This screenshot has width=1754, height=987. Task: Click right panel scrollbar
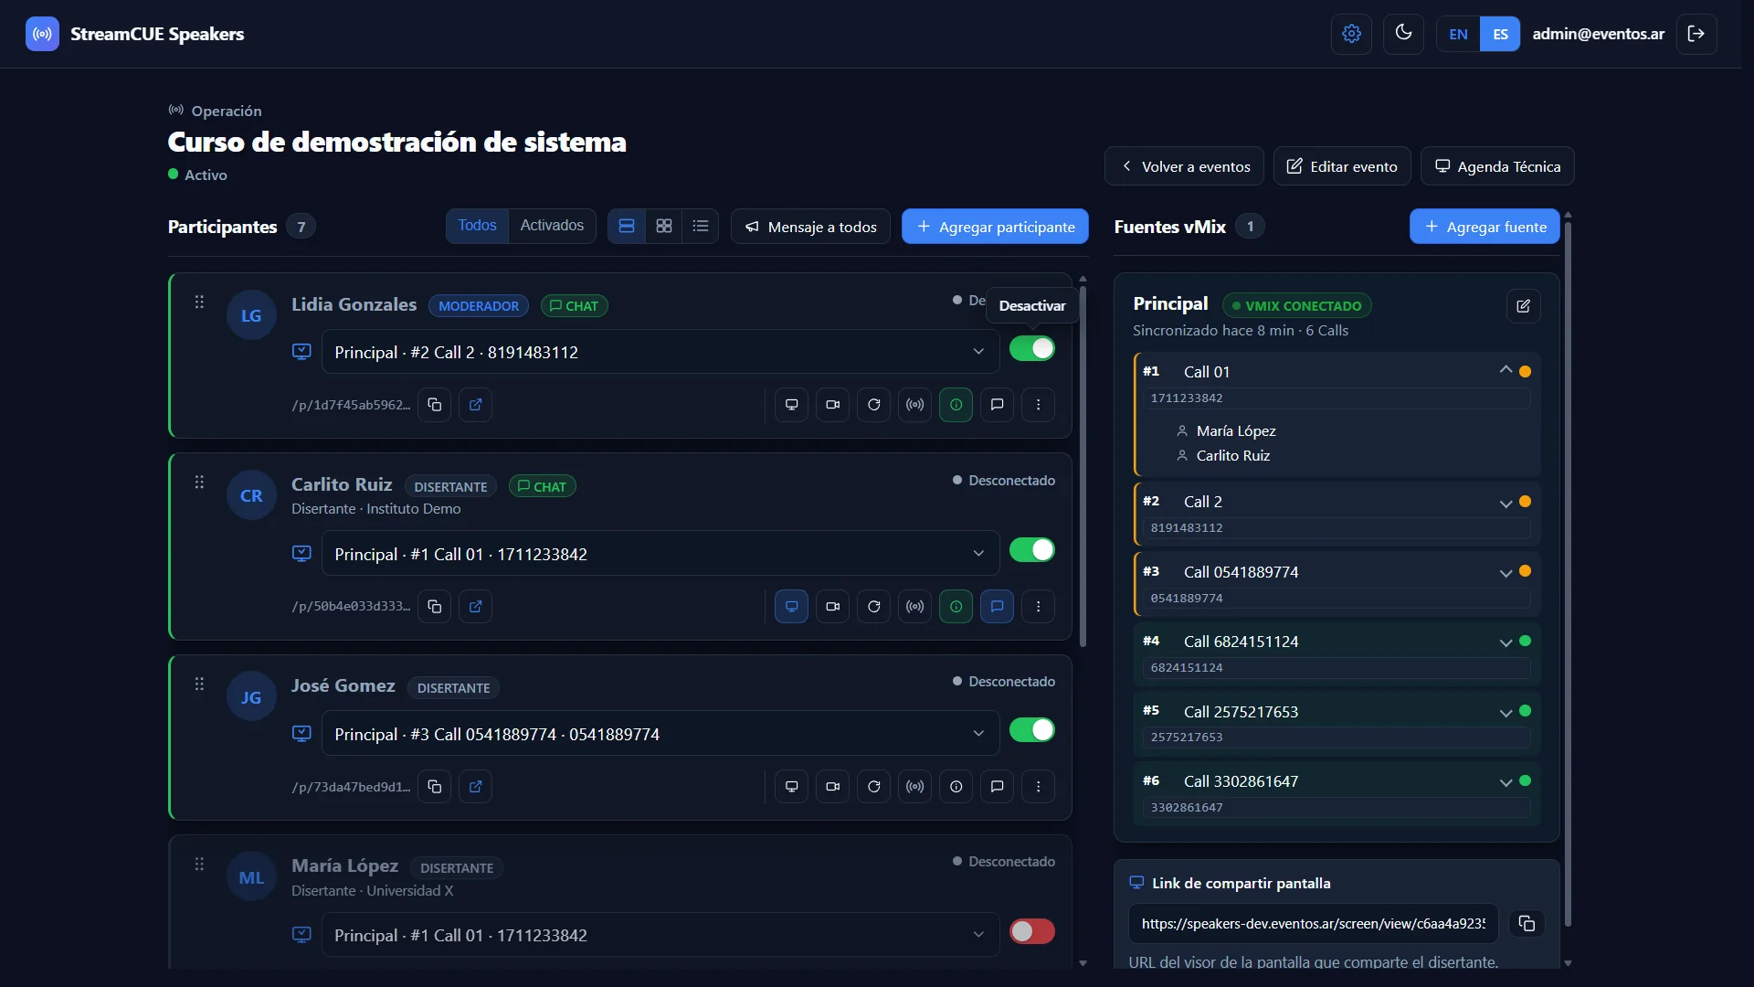1568,576
